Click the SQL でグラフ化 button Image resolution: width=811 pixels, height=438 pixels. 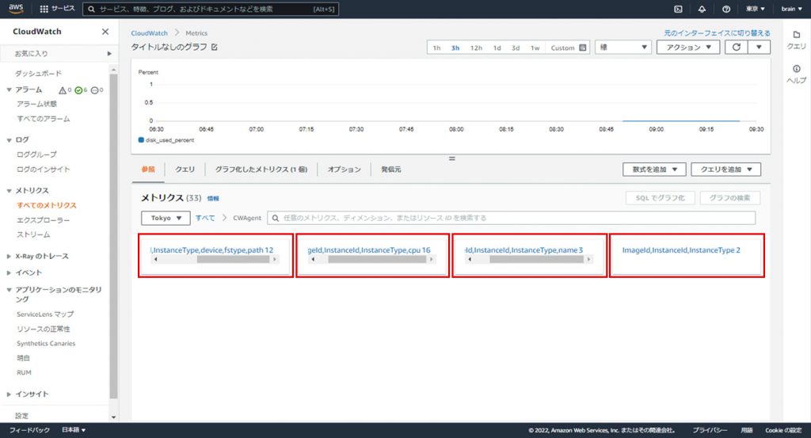pyautogui.click(x=660, y=198)
